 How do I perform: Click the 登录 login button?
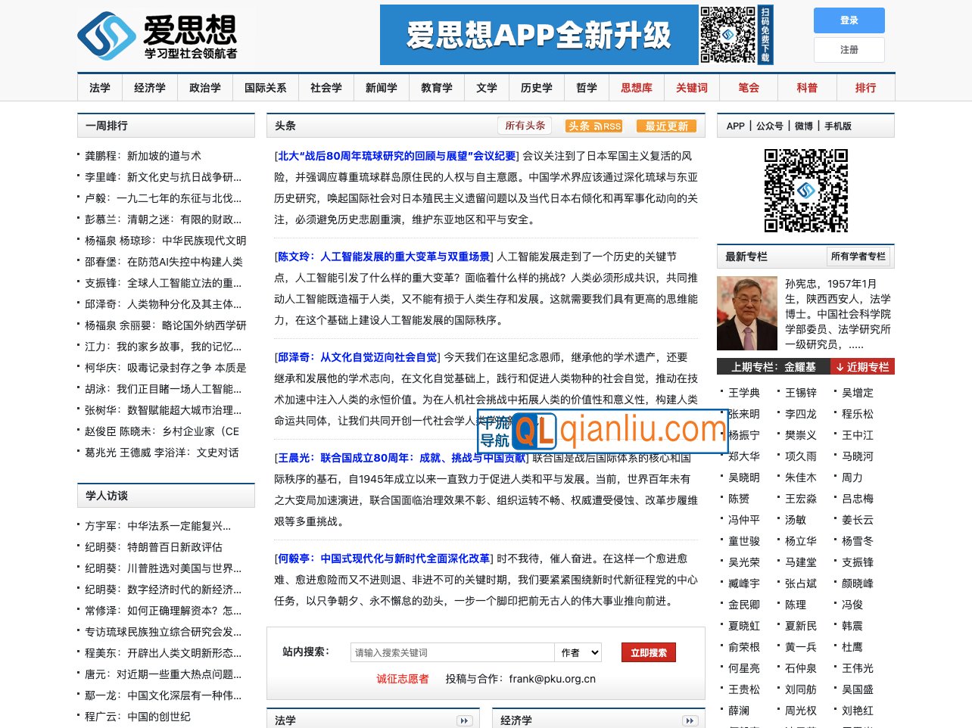849,20
